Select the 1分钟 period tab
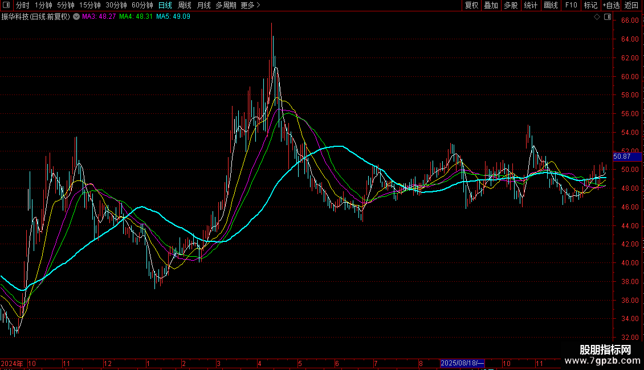Image resolution: width=644 pixels, height=370 pixels. tap(43, 5)
